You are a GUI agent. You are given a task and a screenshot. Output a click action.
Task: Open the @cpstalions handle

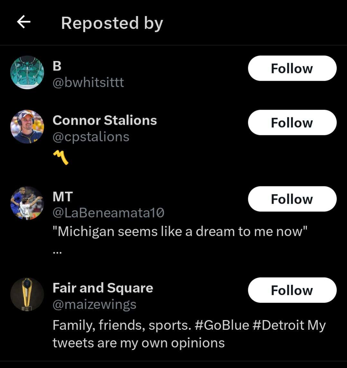(91, 137)
